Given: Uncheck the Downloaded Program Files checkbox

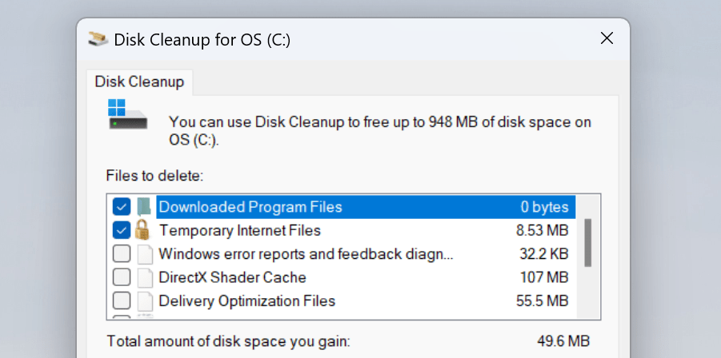Looking at the screenshot, I should click(x=122, y=207).
